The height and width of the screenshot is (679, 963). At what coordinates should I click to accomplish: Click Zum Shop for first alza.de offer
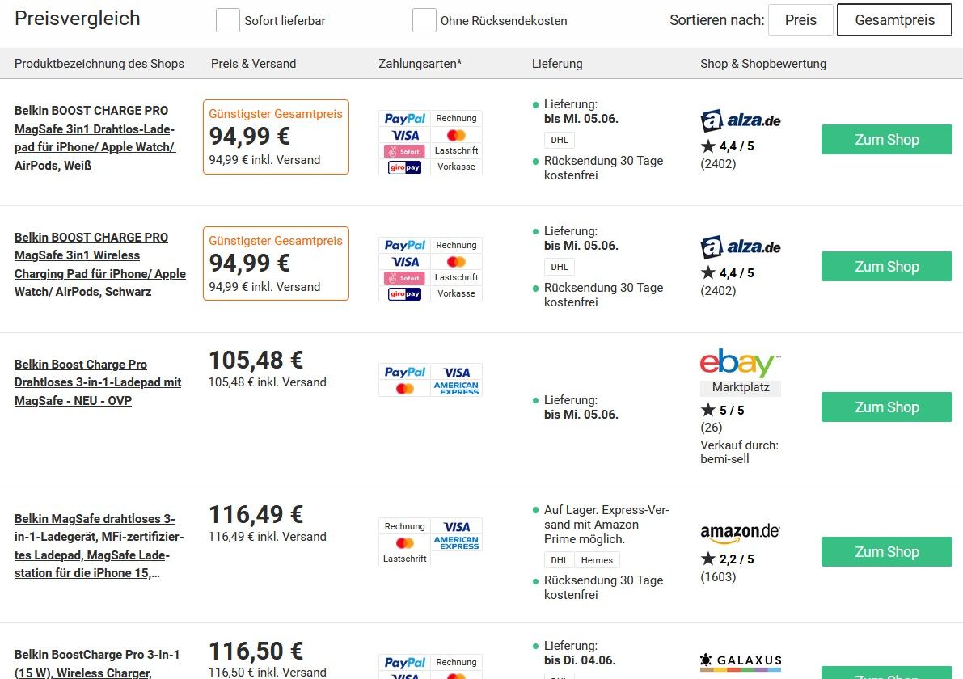point(886,140)
